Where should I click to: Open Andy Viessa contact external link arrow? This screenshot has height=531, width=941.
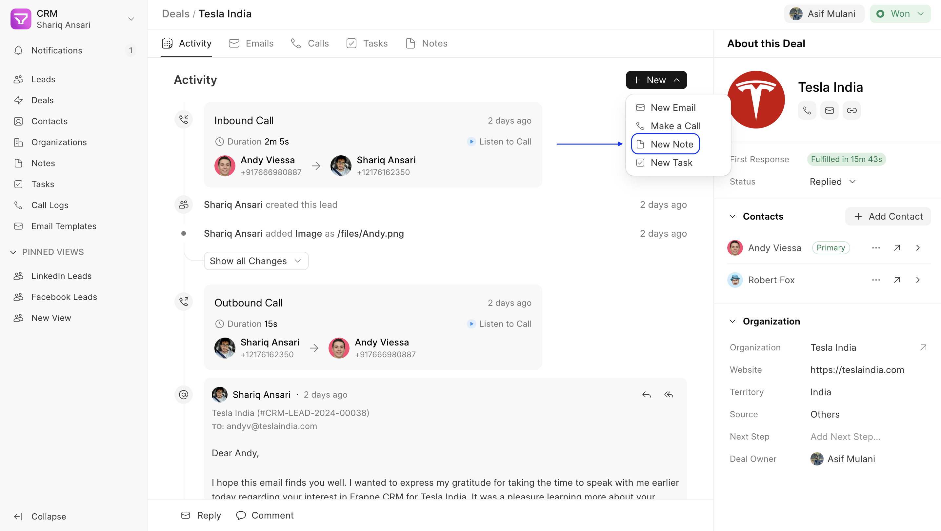[x=897, y=247]
